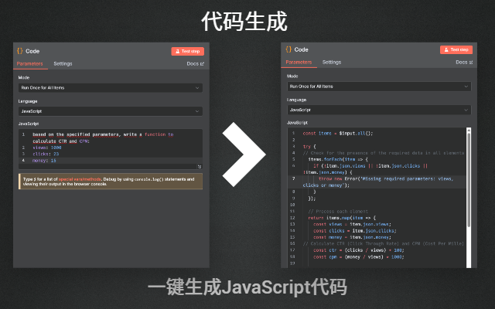Click '// Process each element' comment line
This screenshot has width=495, height=309.
click(338, 211)
